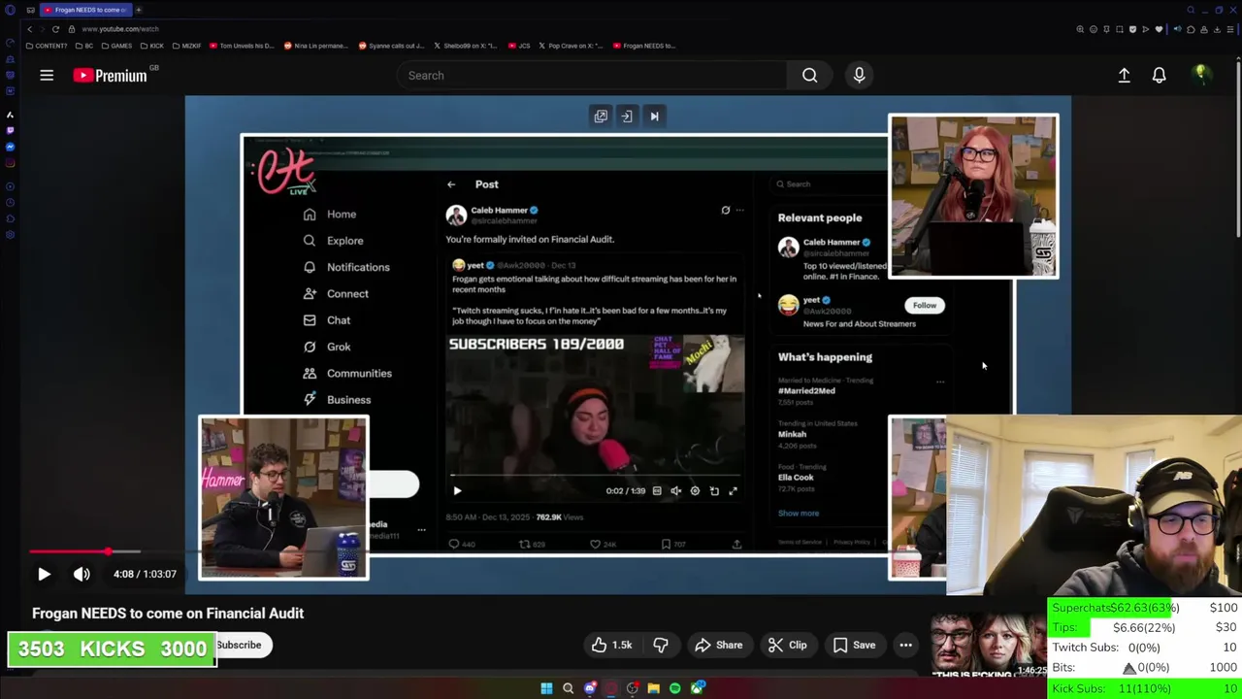Open the BC bookmarks folder

click(x=84, y=46)
